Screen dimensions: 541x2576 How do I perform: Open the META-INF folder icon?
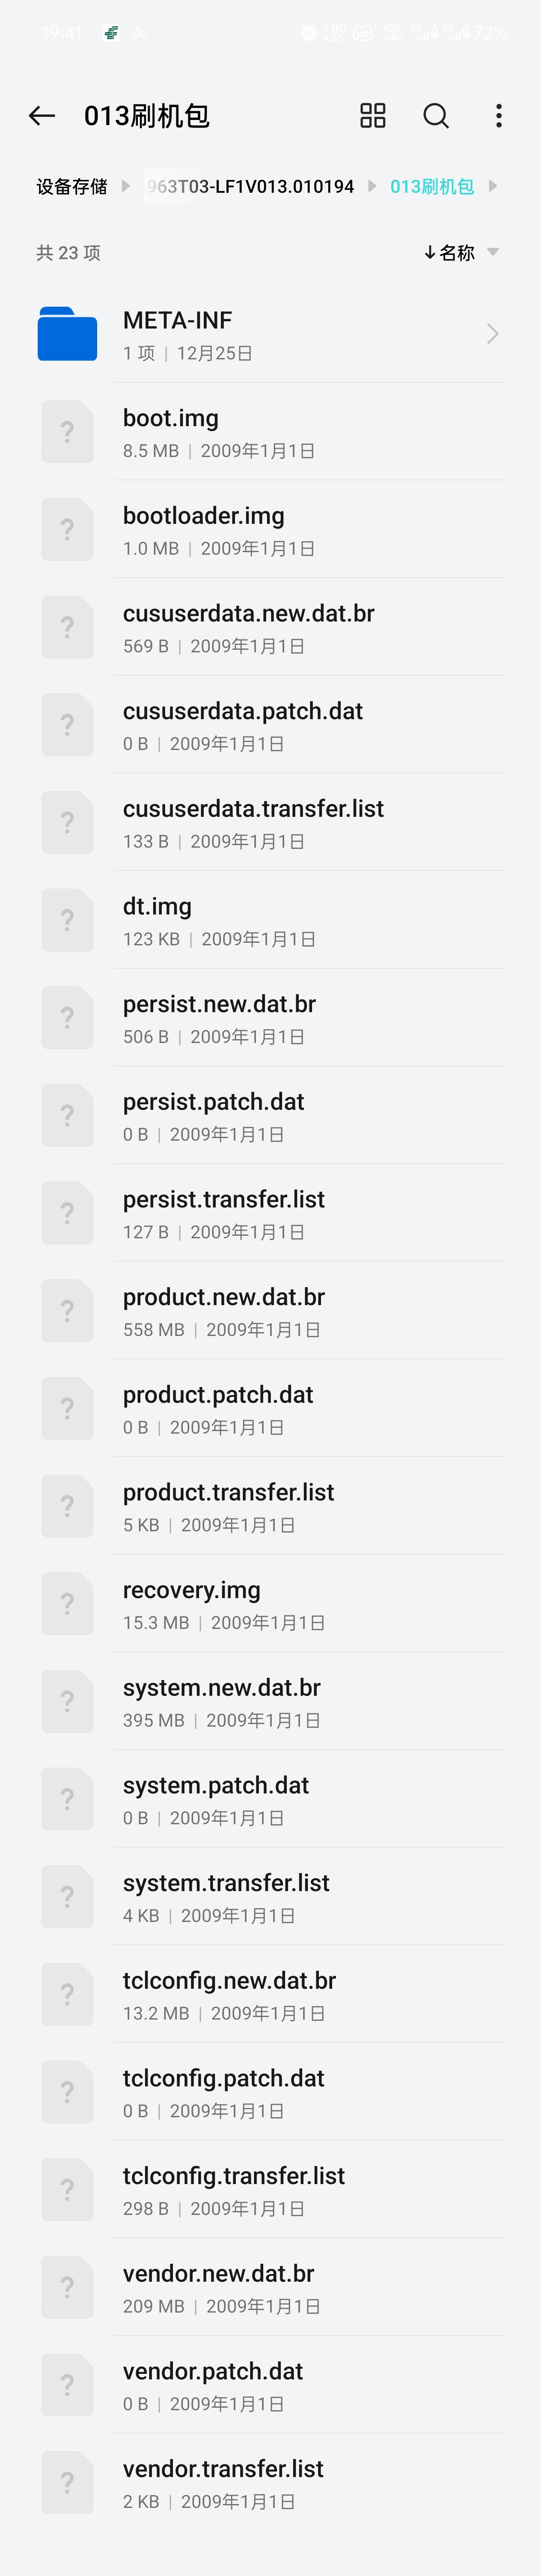pos(67,334)
